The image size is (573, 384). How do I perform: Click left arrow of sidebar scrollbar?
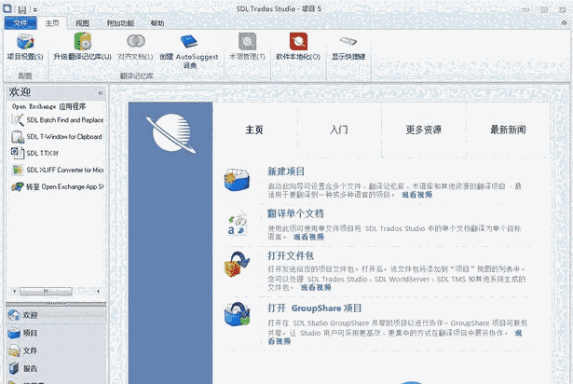pyautogui.click(x=14, y=292)
